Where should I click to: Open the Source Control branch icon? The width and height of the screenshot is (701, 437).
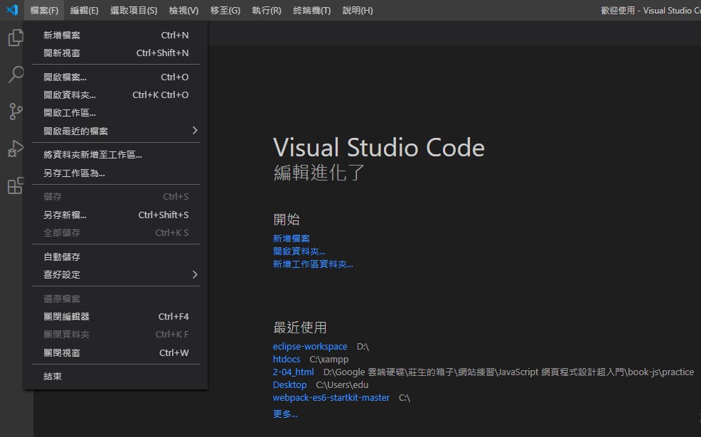click(16, 112)
